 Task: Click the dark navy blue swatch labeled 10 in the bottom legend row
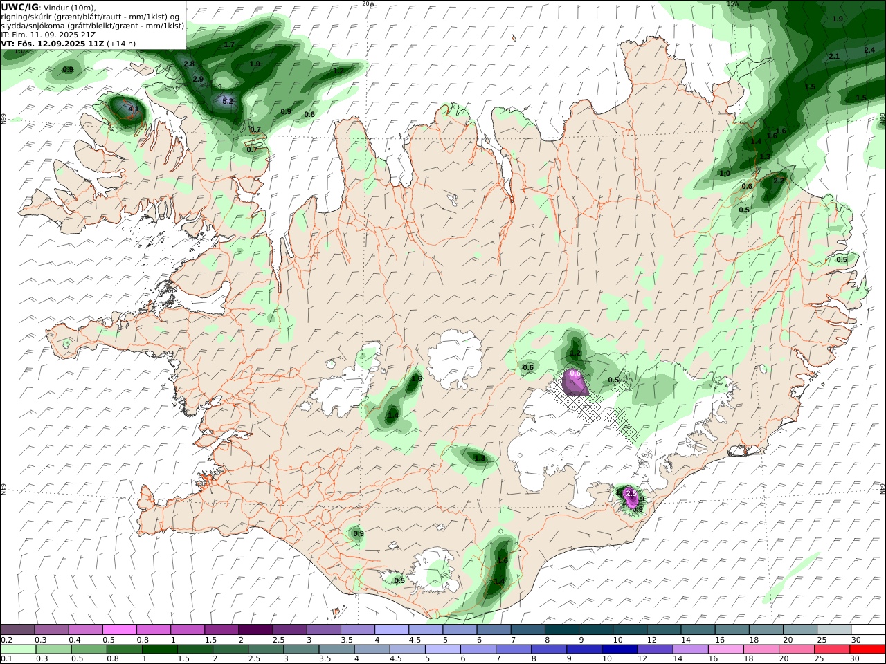(x=618, y=649)
